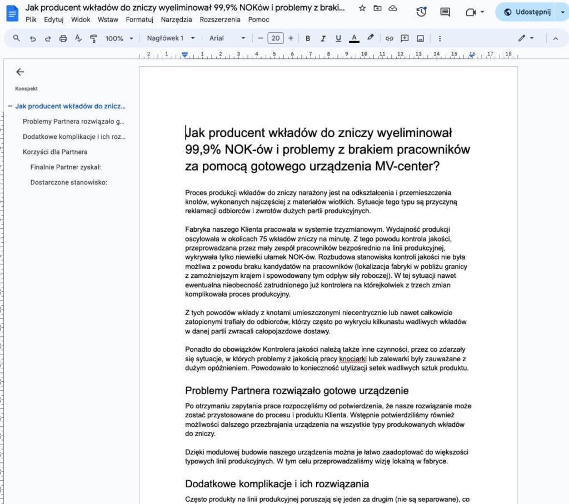
Task: Click the font size input field
Action: [274, 38]
